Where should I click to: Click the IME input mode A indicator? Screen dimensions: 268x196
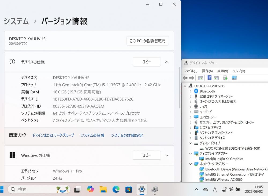(x=215, y=189)
